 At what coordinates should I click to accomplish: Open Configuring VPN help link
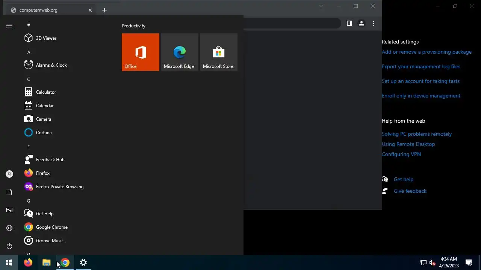(401, 154)
